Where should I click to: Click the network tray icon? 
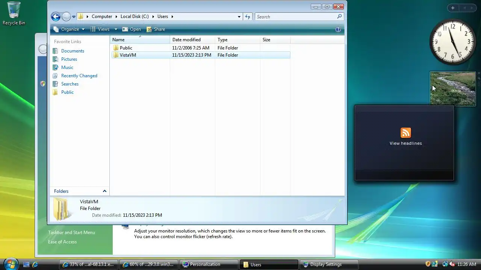pyautogui.click(x=445, y=264)
